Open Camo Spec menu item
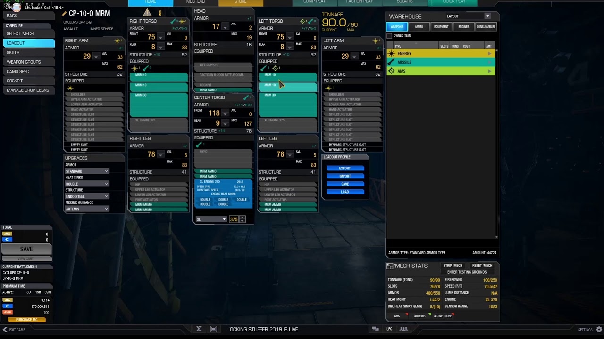The image size is (604, 339). pos(28,71)
